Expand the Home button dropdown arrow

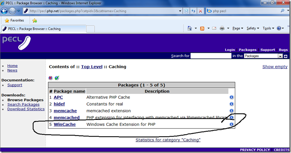(x=195, y=28)
